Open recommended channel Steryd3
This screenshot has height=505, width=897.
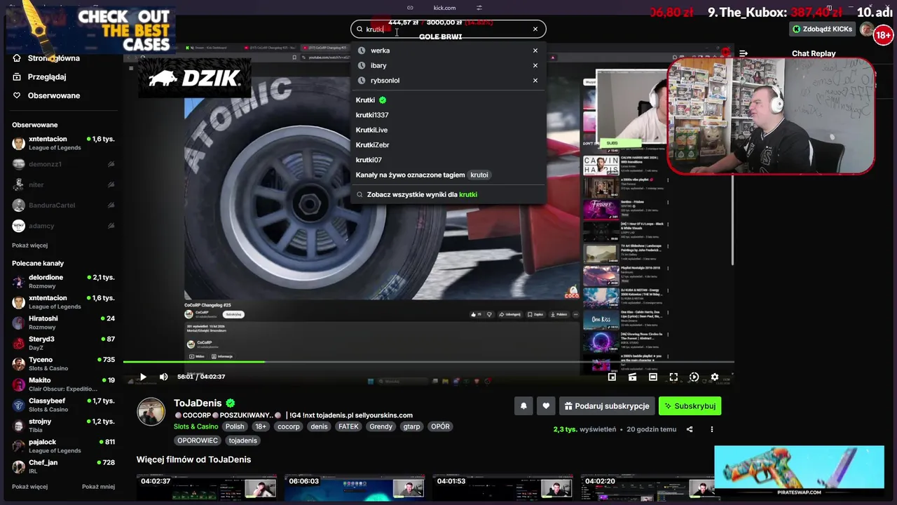pos(63,343)
